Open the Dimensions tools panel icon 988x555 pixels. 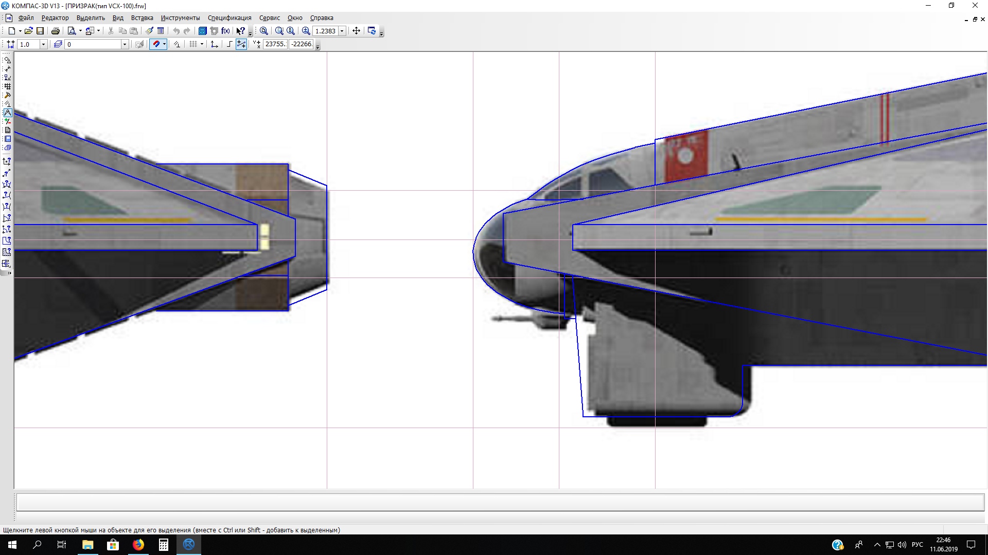(7, 69)
